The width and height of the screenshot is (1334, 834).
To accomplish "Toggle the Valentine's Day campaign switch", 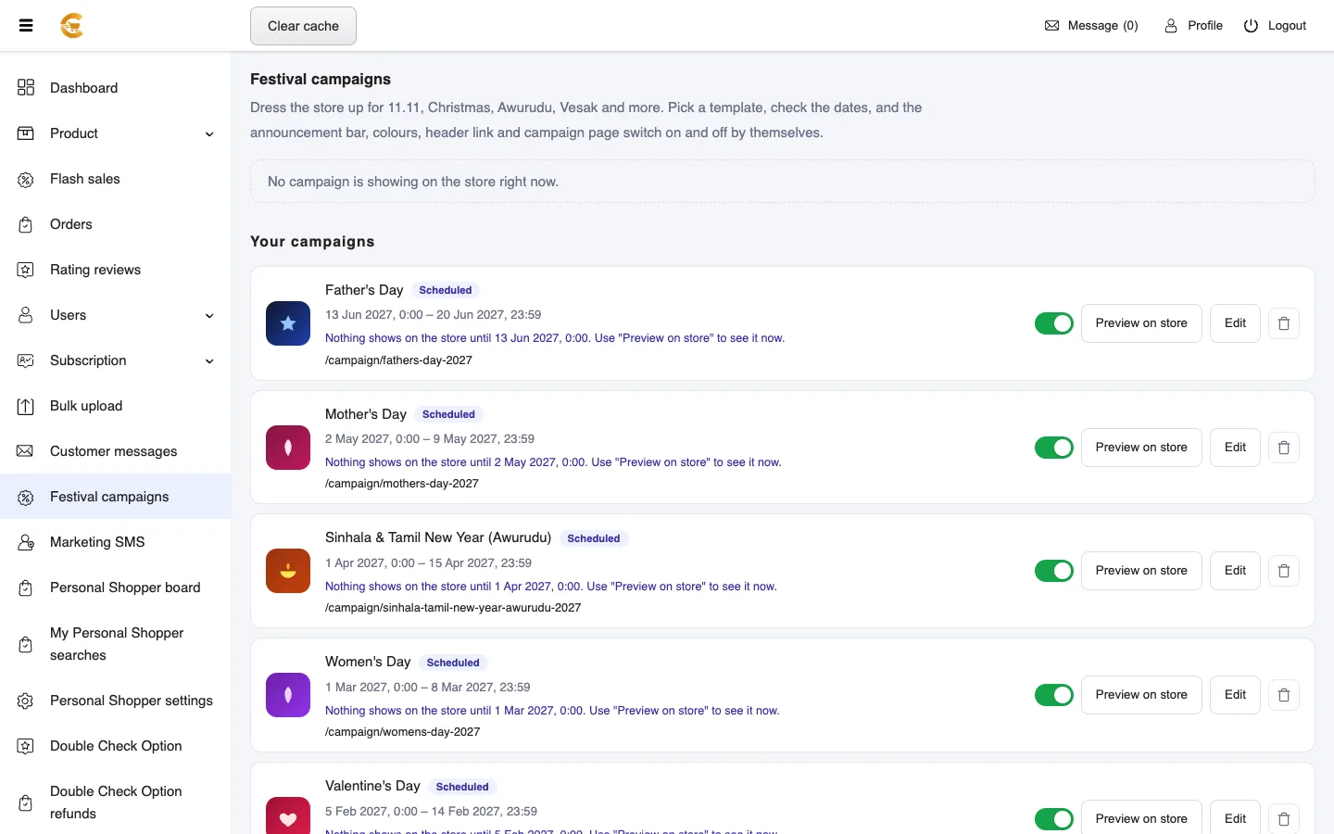I will point(1054,819).
